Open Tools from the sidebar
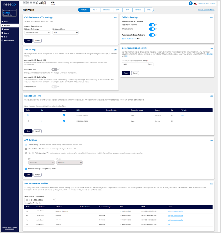Screen dimensions: 221x233 coord(6,37)
